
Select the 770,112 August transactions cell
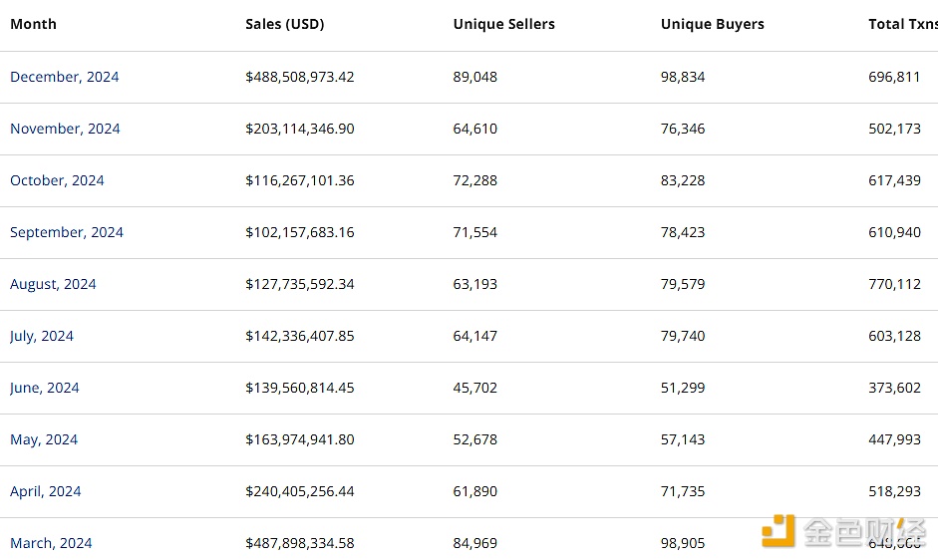tap(894, 285)
